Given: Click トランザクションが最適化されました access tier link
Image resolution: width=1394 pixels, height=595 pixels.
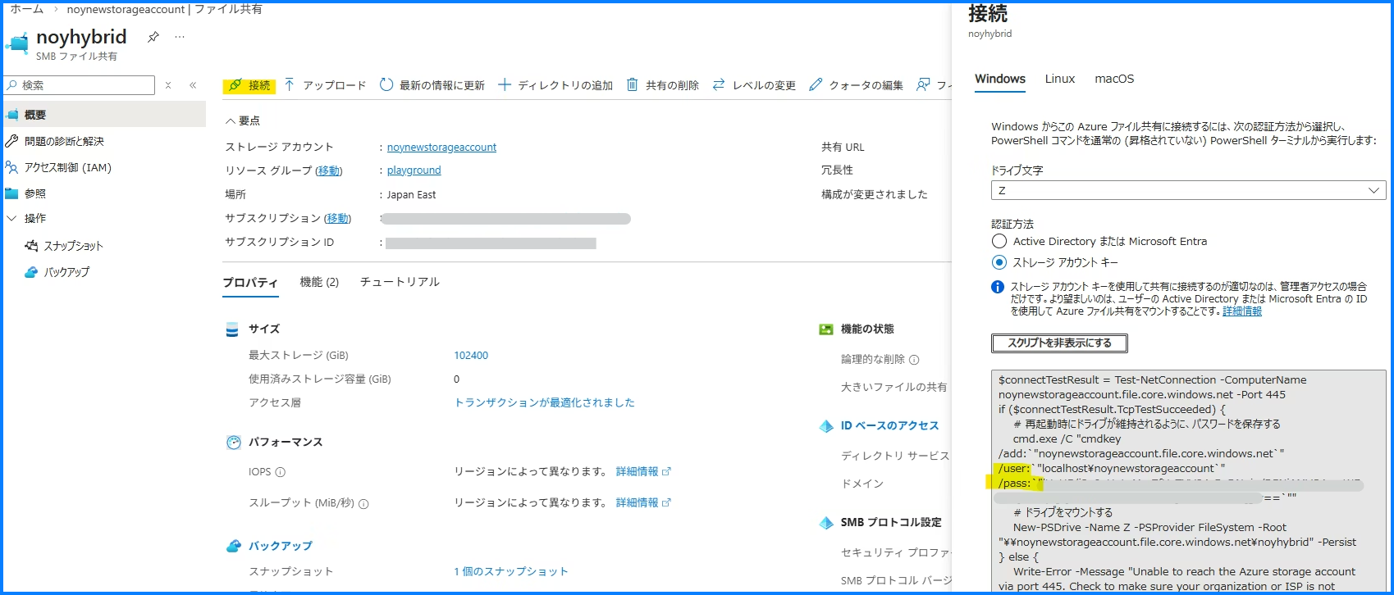Looking at the screenshot, I should pyautogui.click(x=545, y=402).
